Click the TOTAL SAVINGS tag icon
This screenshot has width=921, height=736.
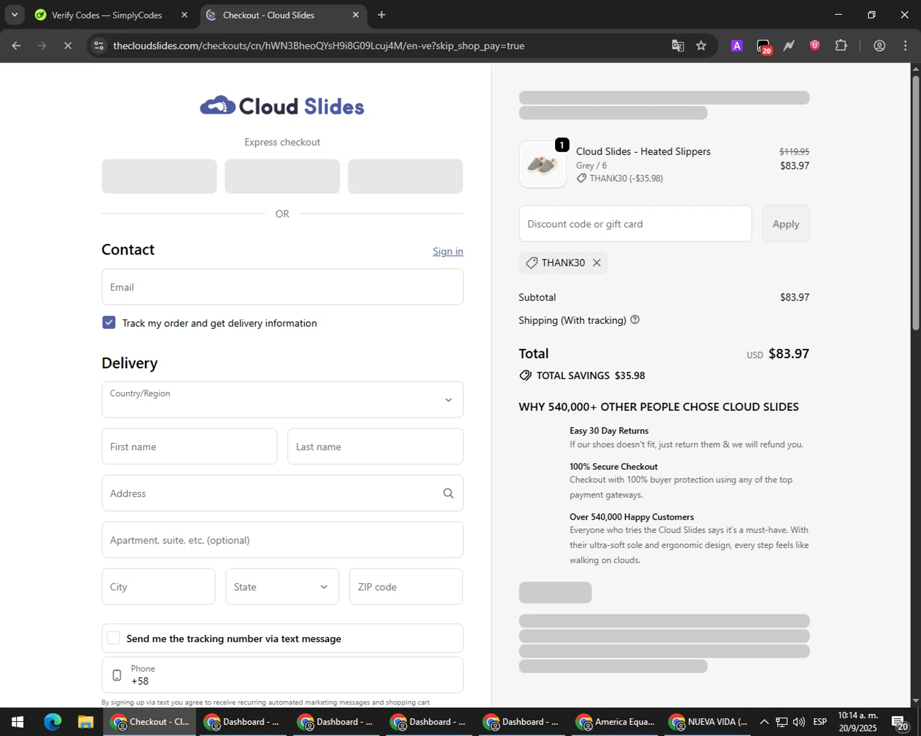(x=526, y=375)
